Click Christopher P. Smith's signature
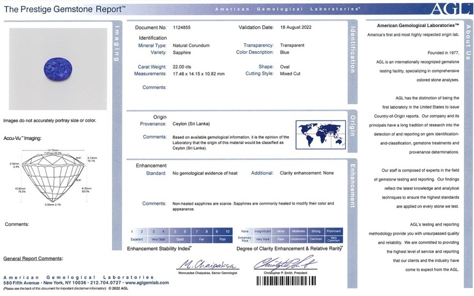This screenshot has height=296, width=474. [x=284, y=264]
